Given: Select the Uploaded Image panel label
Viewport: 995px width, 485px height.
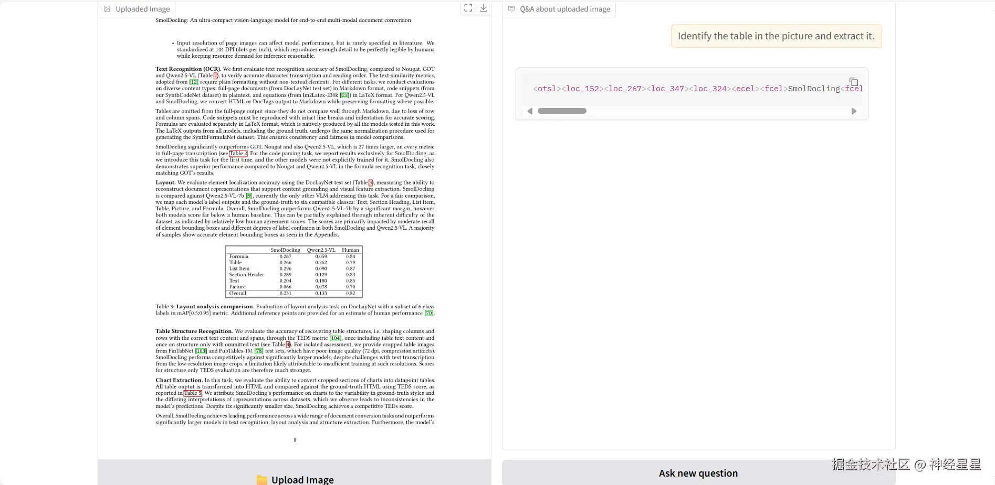Looking at the screenshot, I should 142,9.
